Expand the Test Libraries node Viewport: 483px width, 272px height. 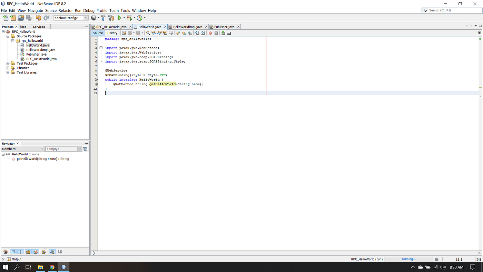tap(8, 72)
